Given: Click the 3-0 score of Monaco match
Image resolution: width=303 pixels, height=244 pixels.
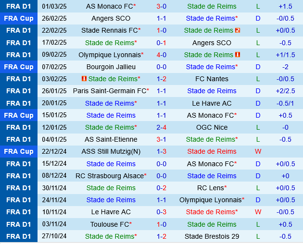Looking at the screenshot, I should (162, 6).
